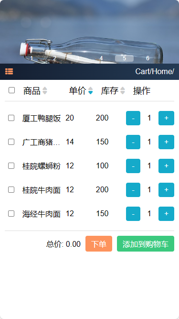Toggle the select-all checkbox in header
Viewport: 179px width, 319px height.
pos(11,90)
